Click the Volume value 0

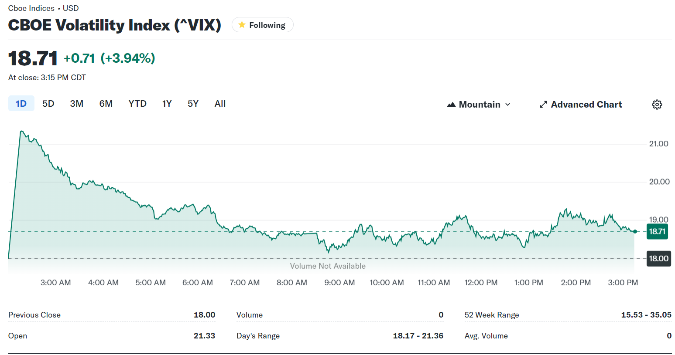pos(441,315)
